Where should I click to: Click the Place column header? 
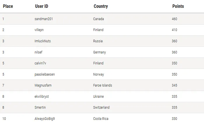point(8,6)
